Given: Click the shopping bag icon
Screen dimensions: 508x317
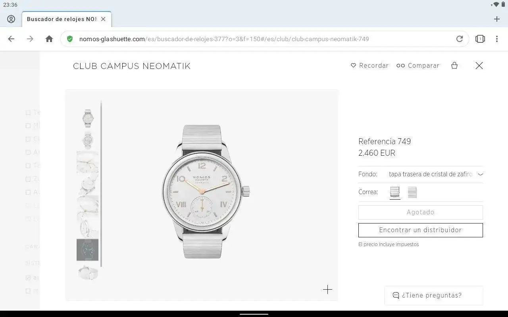Looking at the screenshot, I should point(454,66).
